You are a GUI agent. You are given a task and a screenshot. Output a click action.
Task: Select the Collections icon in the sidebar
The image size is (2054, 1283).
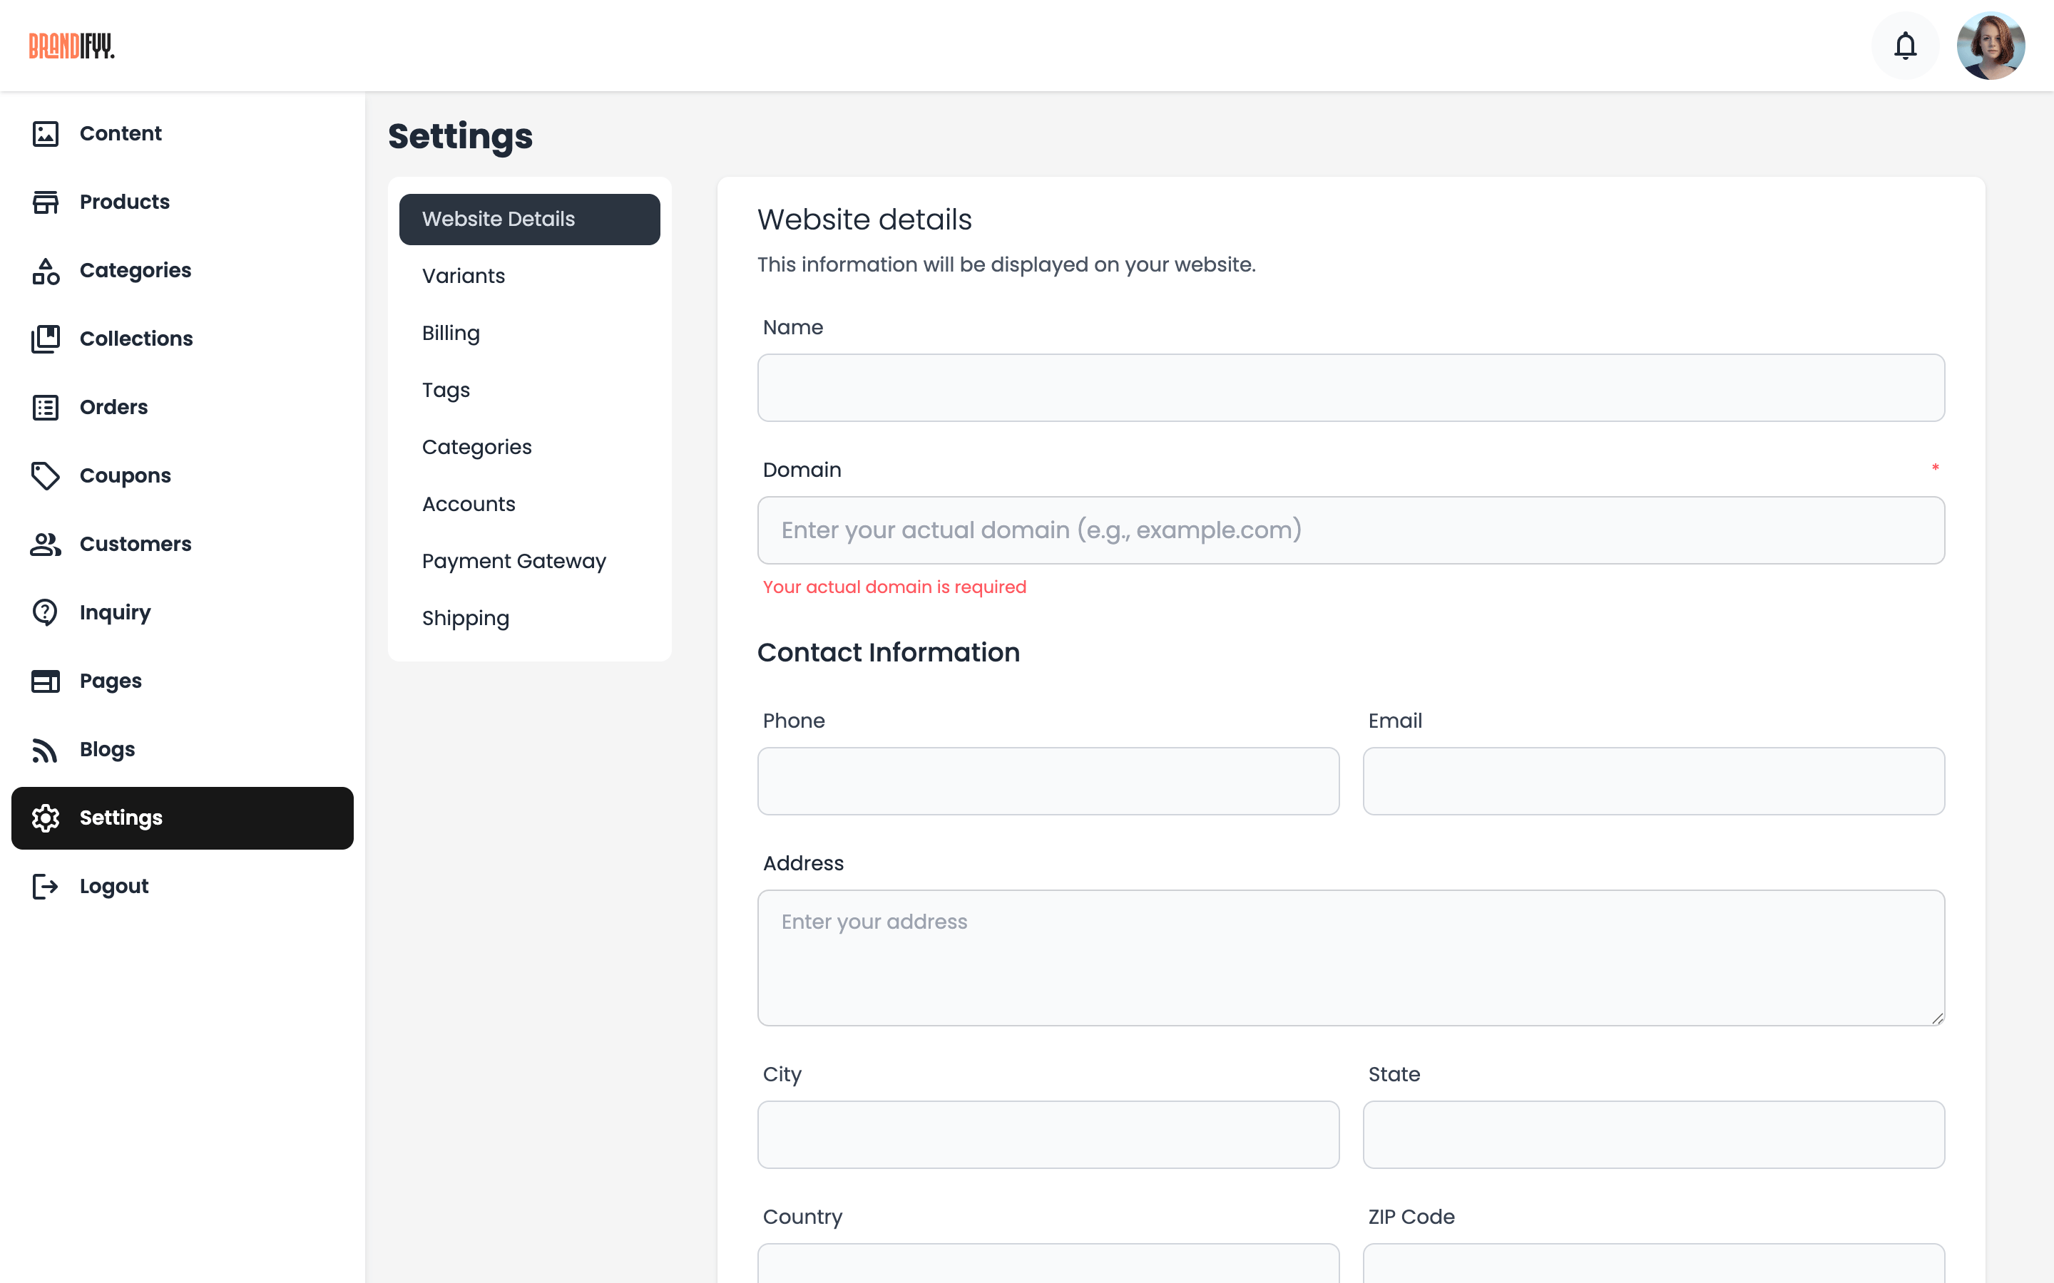45,339
